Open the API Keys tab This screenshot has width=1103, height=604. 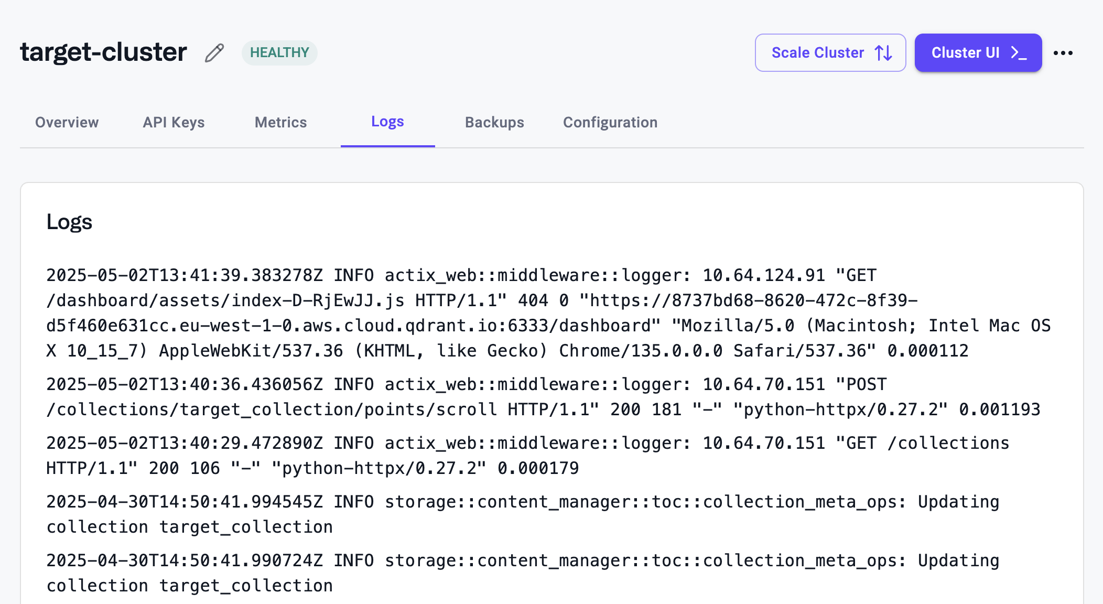point(173,122)
